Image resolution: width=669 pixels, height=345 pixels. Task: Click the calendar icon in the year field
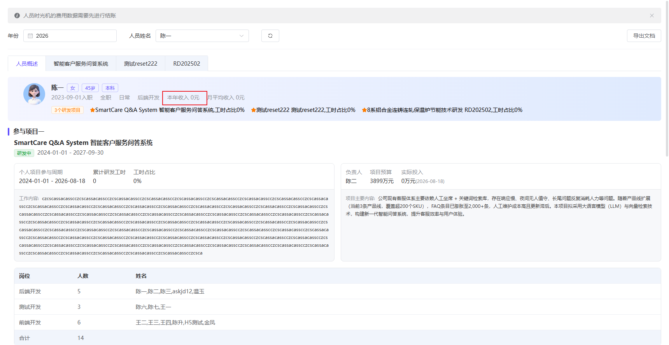click(30, 36)
